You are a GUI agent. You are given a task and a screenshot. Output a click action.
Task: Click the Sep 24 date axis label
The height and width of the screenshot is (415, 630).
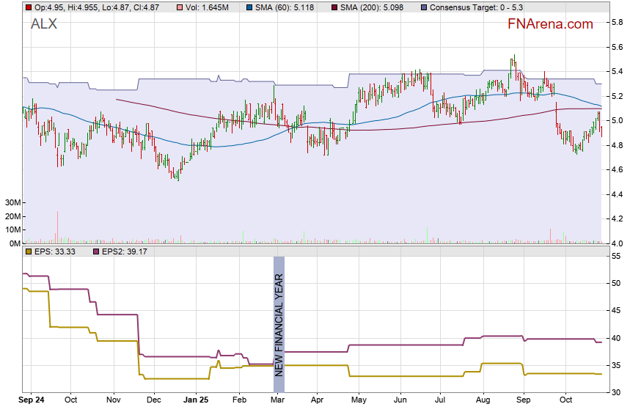[x=31, y=401]
